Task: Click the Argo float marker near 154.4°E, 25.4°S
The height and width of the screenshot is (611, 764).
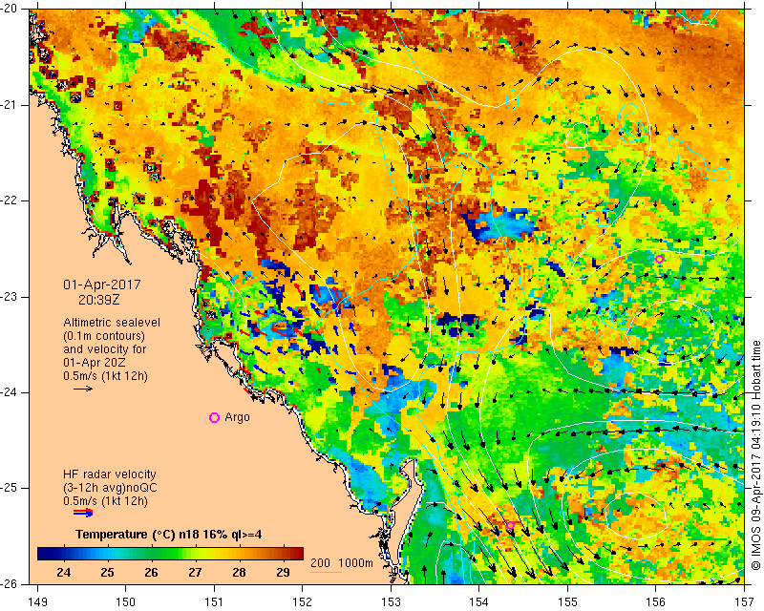Action: pyautogui.click(x=510, y=525)
